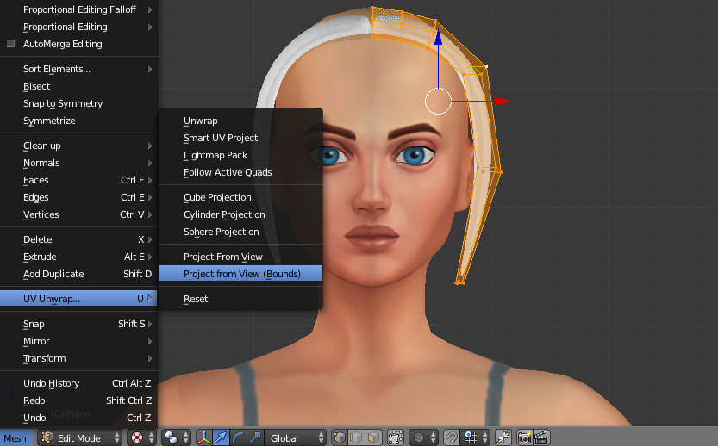Open the Faces submenu

(78, 180)
